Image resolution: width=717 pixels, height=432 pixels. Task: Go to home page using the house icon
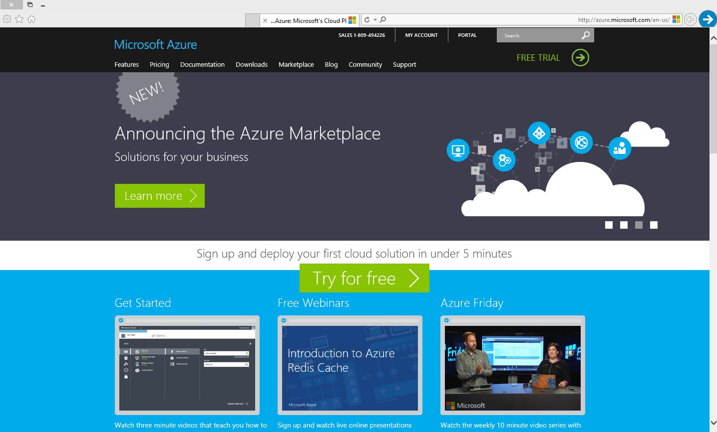point(31,19)
